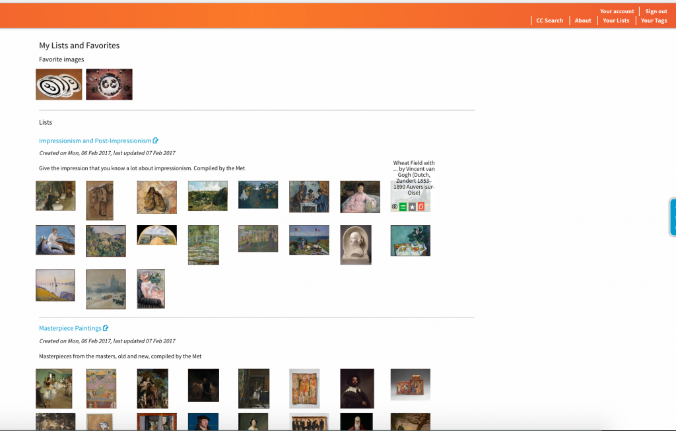
Task: Open the pink dress portrait in the Impressionism list
Action: click(360, 196)
